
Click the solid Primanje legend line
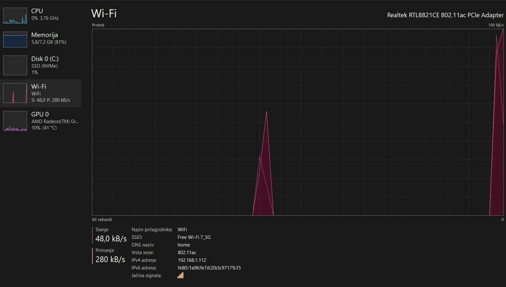point(92,256)
